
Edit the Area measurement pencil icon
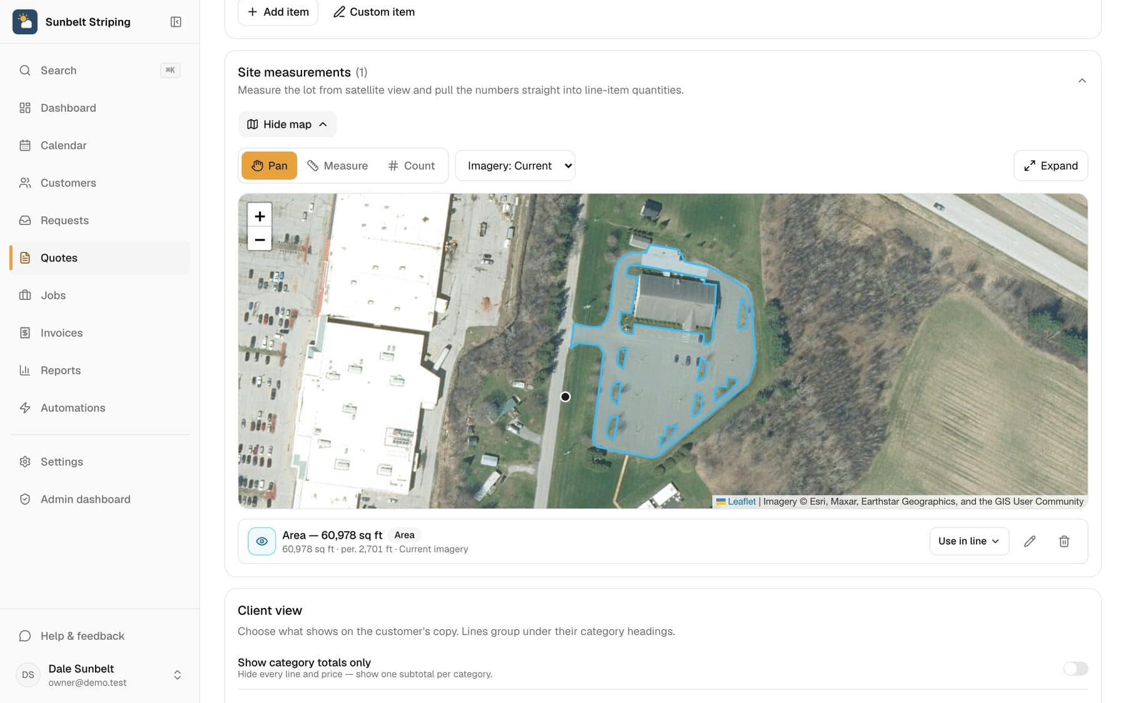(x=1030, y=541)
